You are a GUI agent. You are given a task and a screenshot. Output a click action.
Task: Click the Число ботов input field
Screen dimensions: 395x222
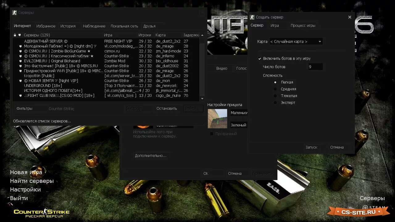(x=315, y=67)
